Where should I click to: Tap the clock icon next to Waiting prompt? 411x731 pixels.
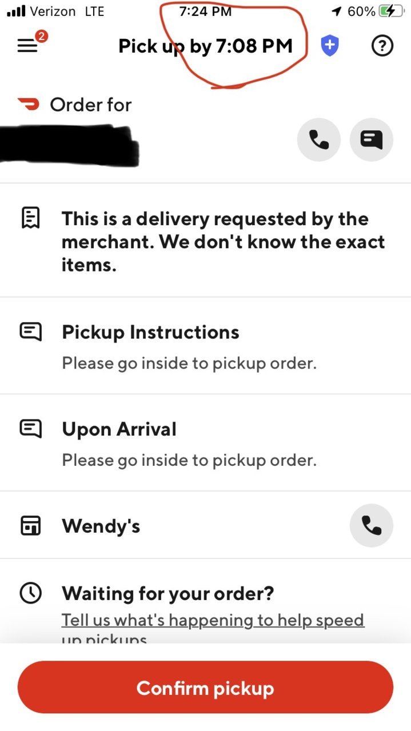click(30, 593)
